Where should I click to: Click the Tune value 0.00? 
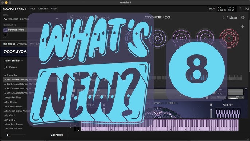click(x=220, y=94)
